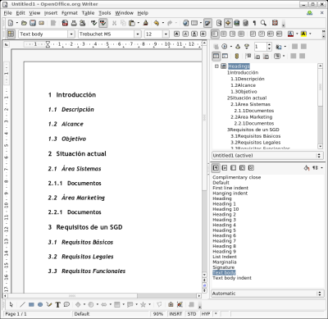Click the INSRT insert mode indicator
Viewport: 328px width, 319px height.
175,314
